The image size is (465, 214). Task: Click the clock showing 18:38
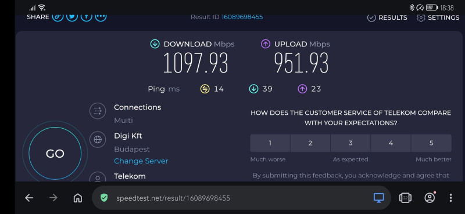(x=447, y=8)
